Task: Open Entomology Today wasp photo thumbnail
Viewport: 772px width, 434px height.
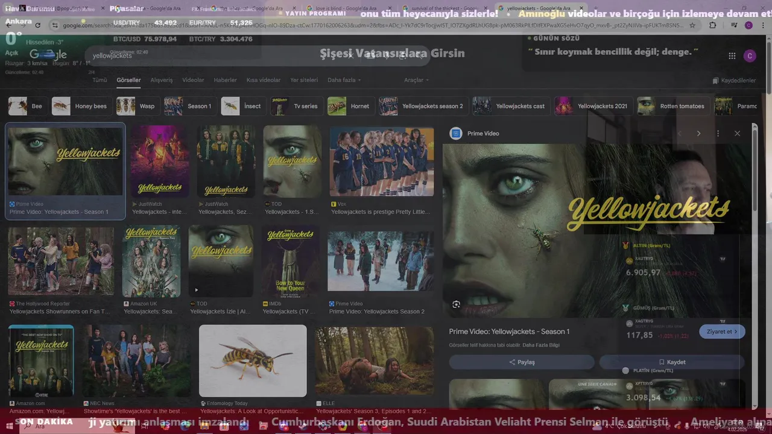Action: 253,361
